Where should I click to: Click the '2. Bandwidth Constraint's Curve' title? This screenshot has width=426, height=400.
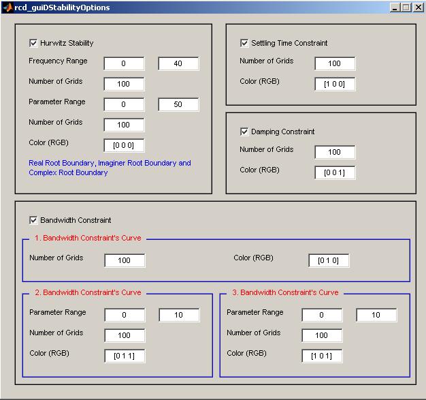click(88, 292)
